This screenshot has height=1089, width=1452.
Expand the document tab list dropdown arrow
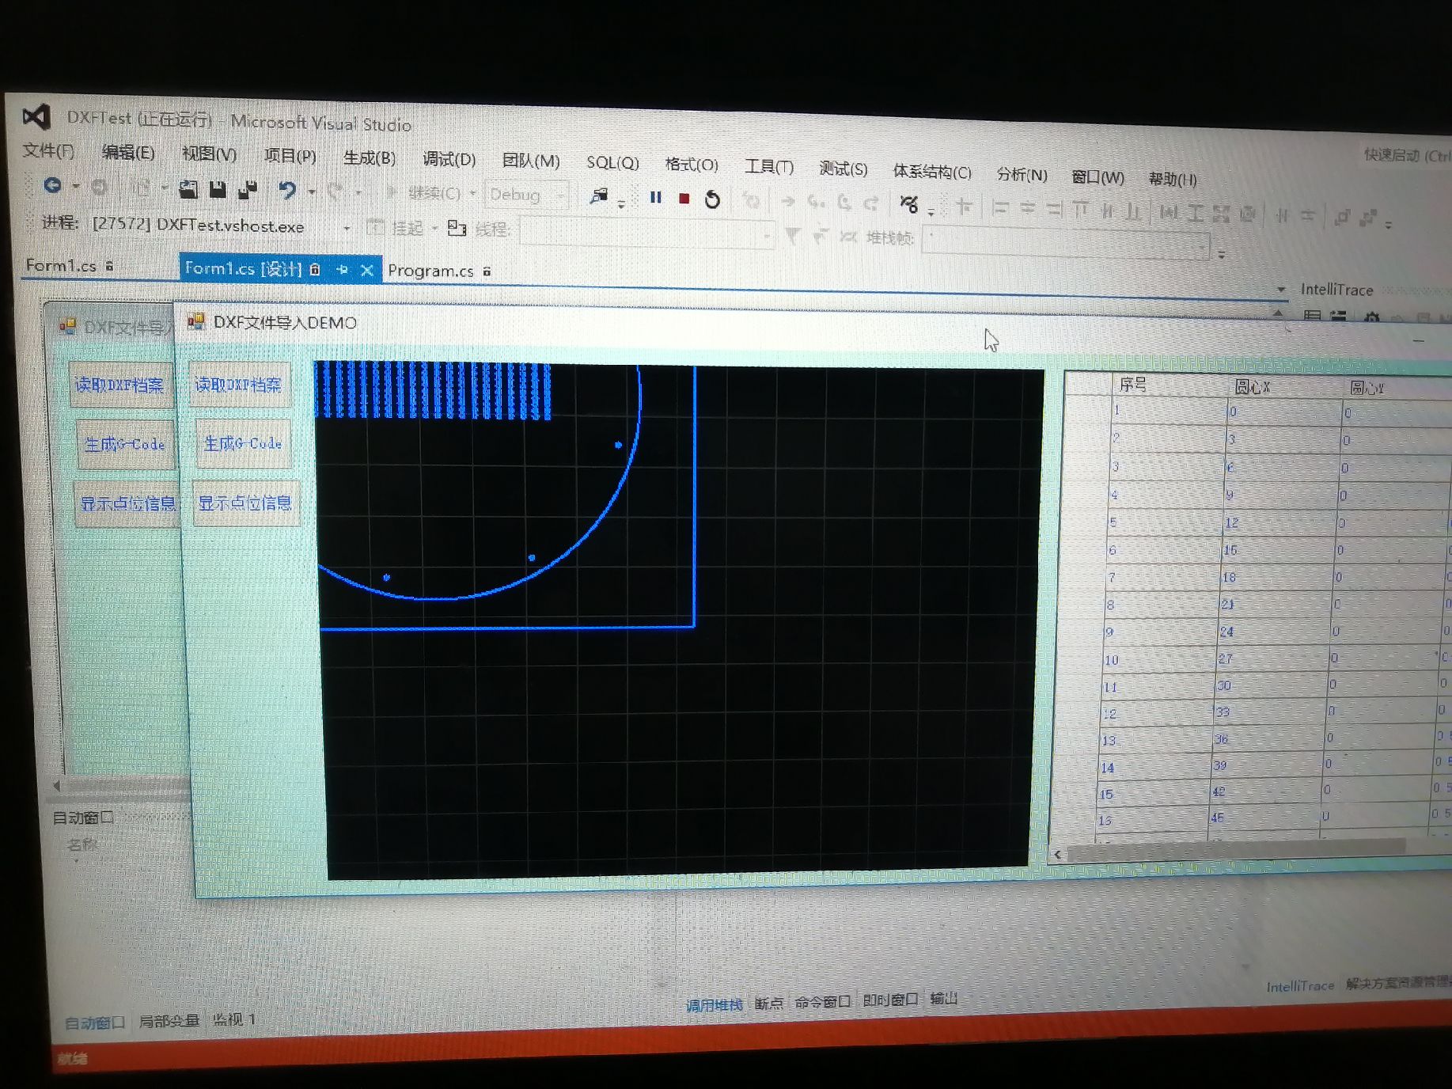point(1281,290)
